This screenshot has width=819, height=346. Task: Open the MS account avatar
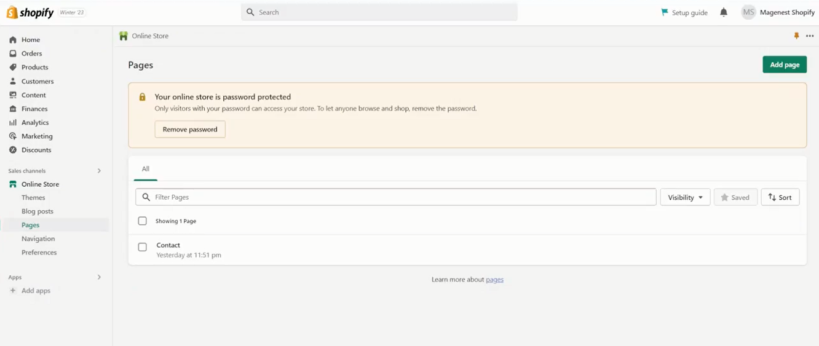pyautogui.click(x=748, y=12)
